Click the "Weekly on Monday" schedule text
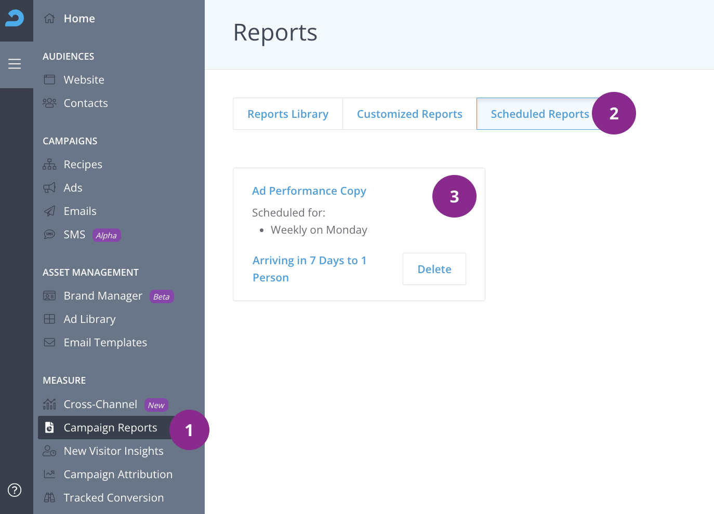The image size is (714, 514). tap(319, 229)
